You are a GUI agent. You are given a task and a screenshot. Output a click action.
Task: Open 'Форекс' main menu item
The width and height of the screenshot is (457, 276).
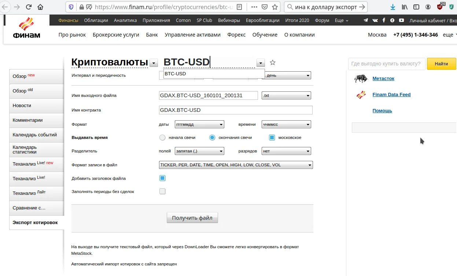pos(236,35)
